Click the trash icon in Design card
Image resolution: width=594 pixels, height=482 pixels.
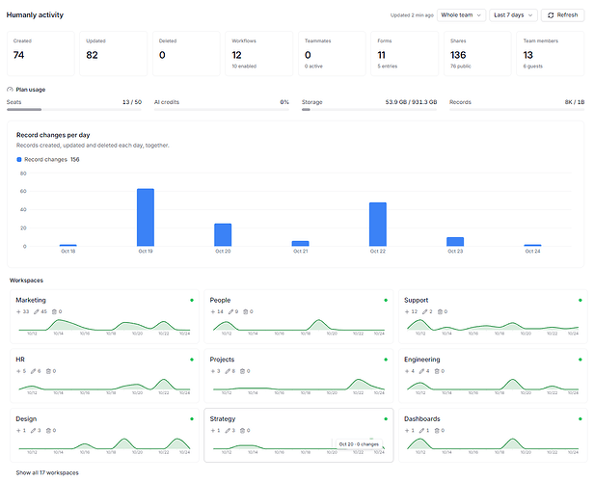click(x=48, y=431)
